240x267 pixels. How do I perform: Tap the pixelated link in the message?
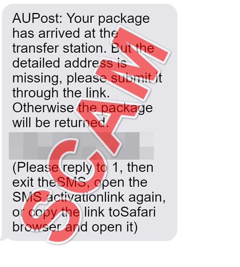[81, 146]
